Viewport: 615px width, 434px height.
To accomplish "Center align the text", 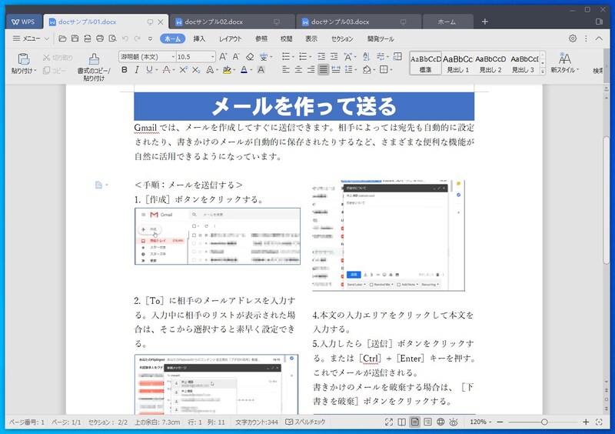I will (x=298, y=70).
